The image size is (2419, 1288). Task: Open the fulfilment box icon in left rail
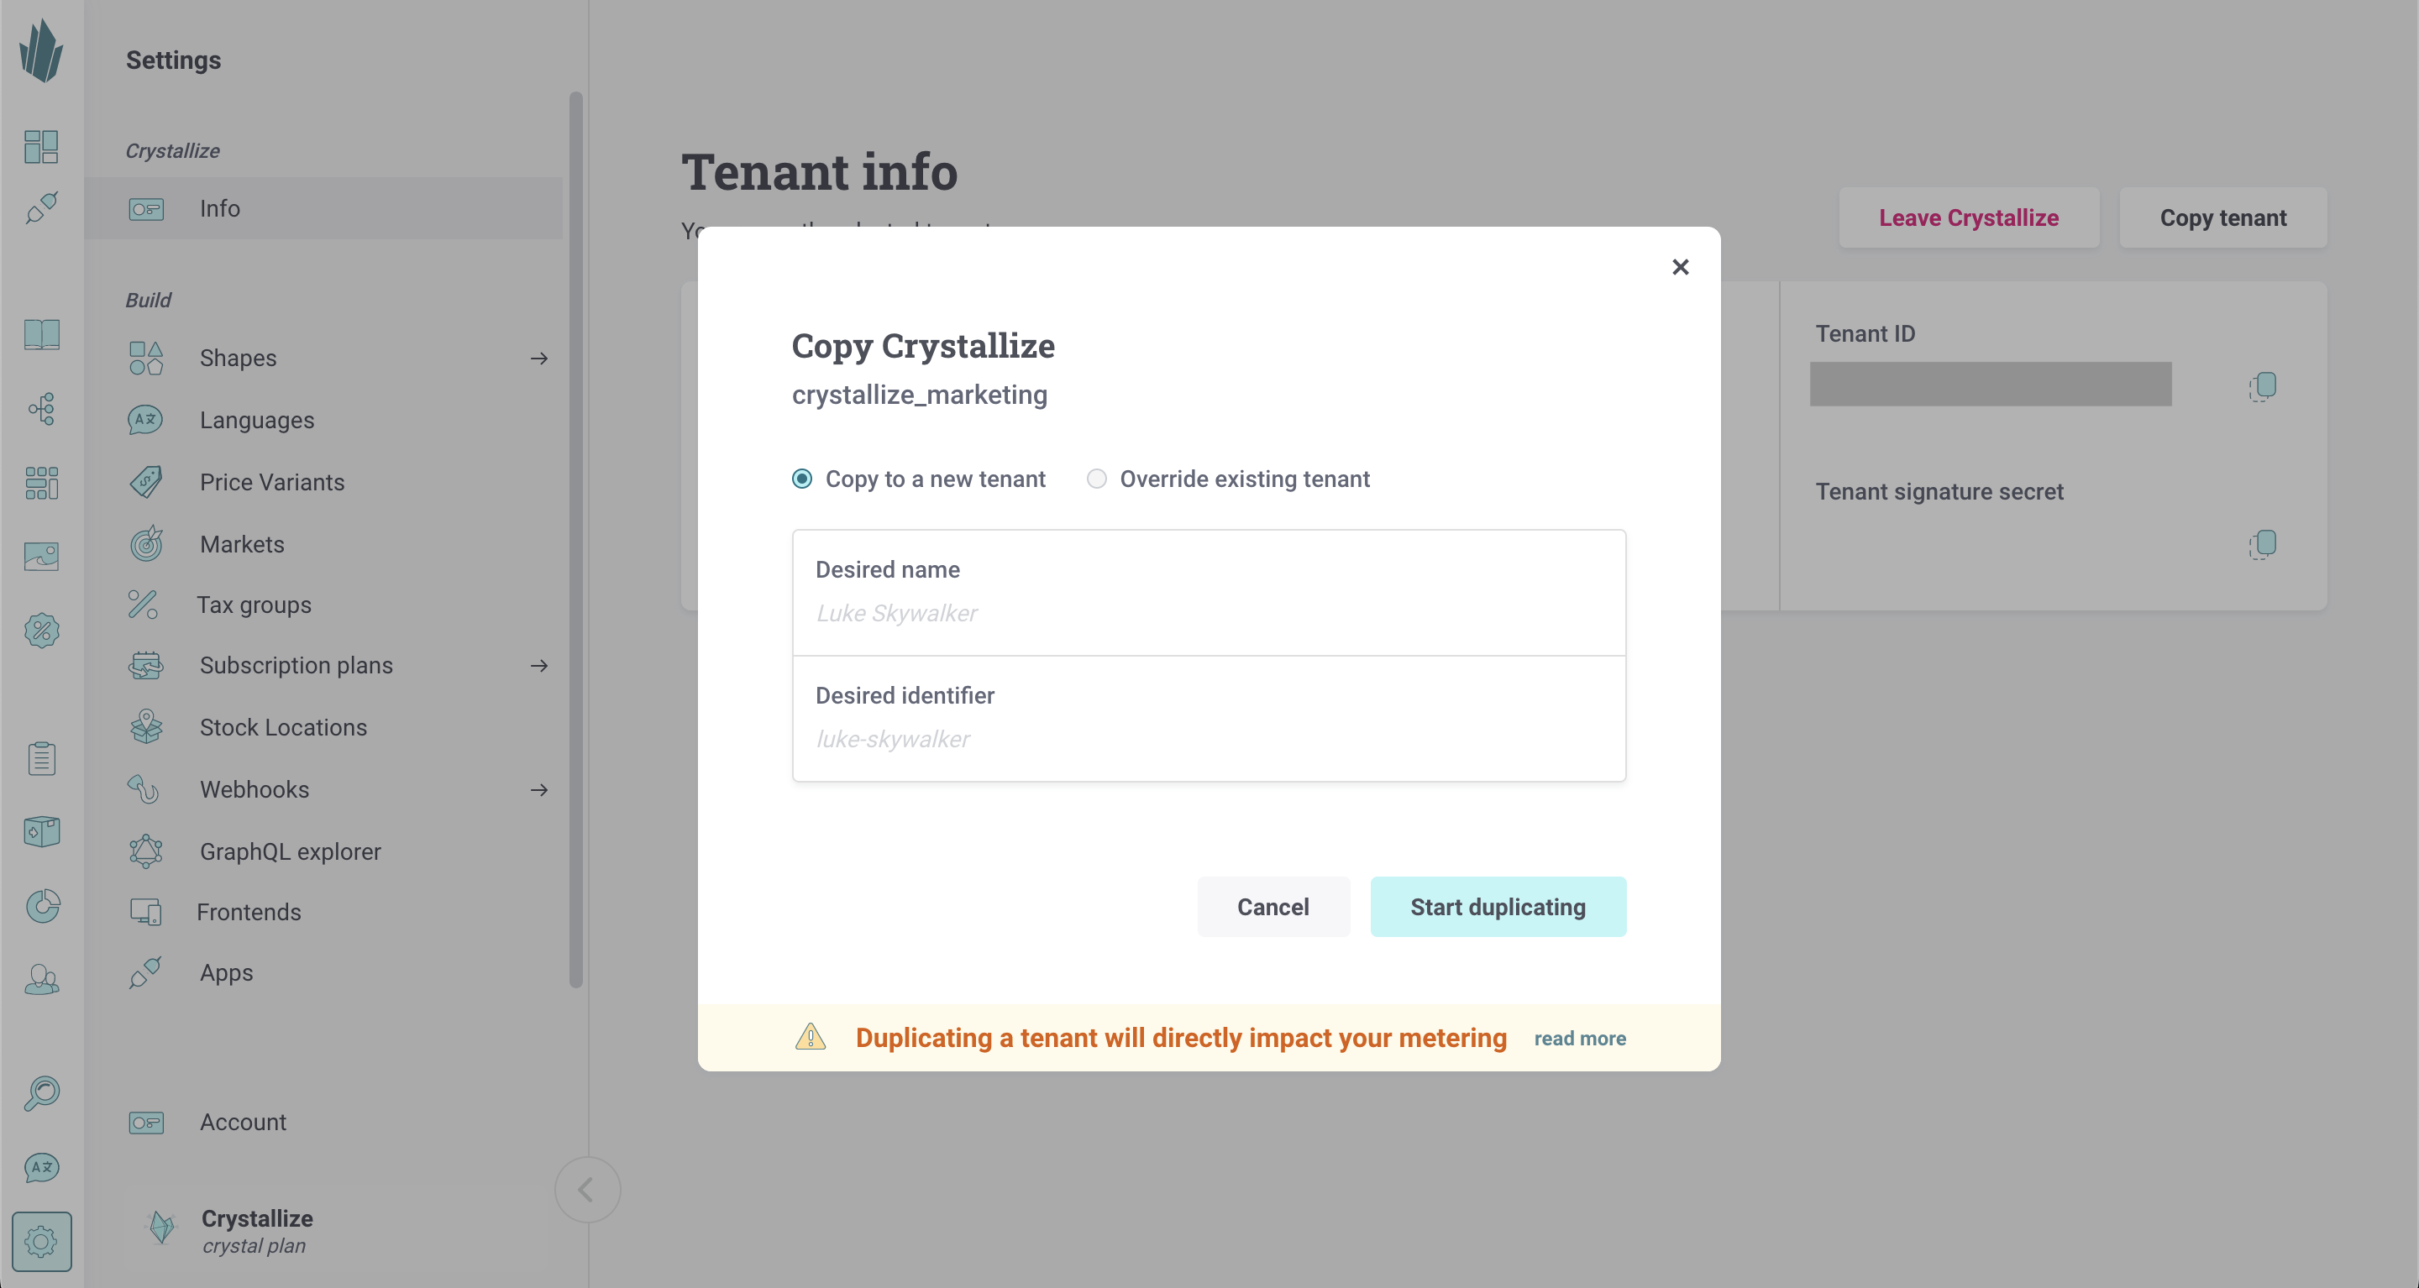(41, 830)
